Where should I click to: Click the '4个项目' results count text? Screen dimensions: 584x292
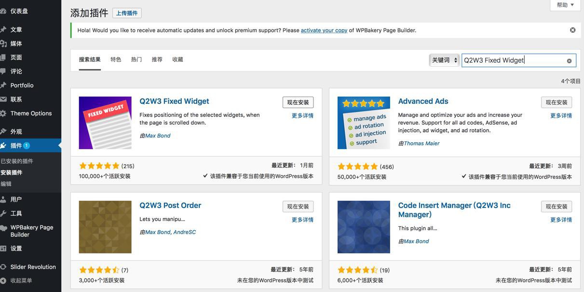(x=570, y=81)
